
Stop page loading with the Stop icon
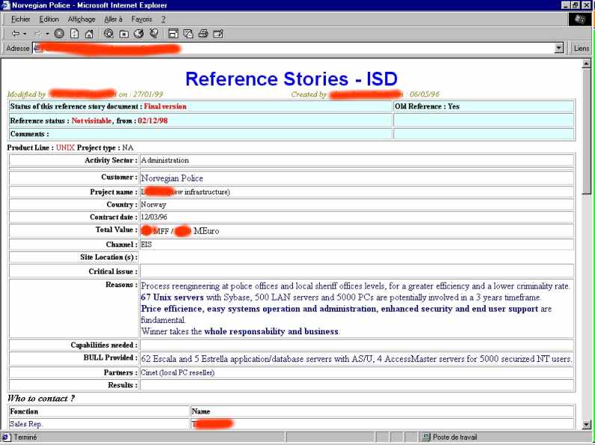coord(59,34)
